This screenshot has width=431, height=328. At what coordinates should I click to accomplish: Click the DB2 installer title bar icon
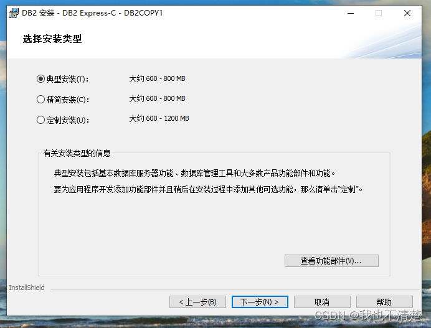tap(14, 13)
